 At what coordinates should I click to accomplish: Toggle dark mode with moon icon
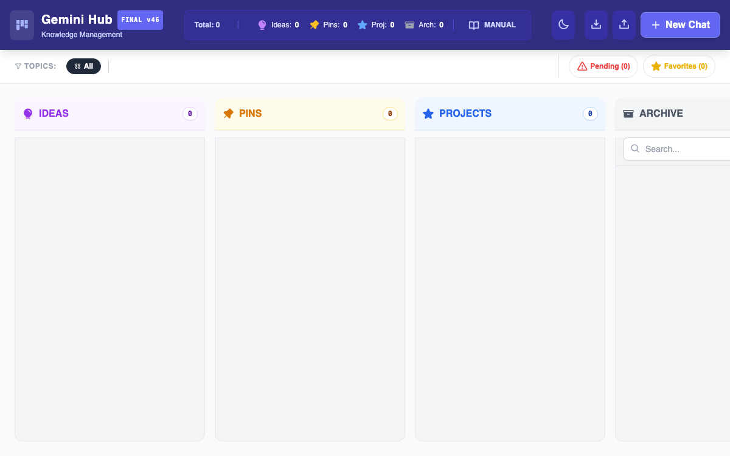(563, 25)
